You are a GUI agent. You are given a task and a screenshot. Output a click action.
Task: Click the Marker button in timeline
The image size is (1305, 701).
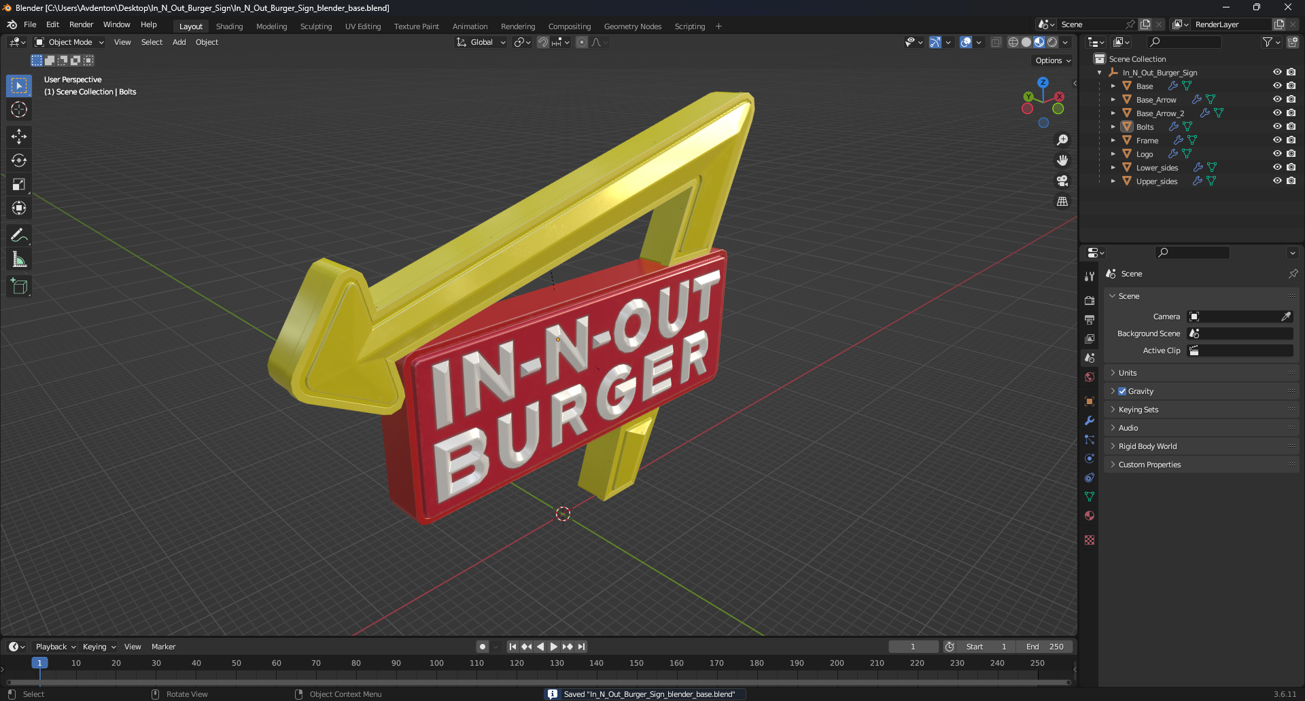163,647
